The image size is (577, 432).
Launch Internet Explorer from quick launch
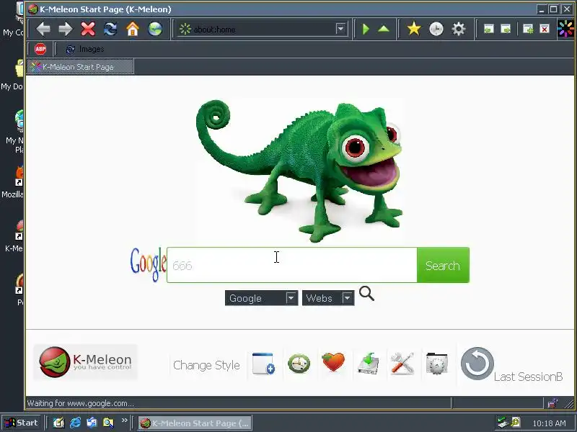pyautogui.click(x=76, y=423)
